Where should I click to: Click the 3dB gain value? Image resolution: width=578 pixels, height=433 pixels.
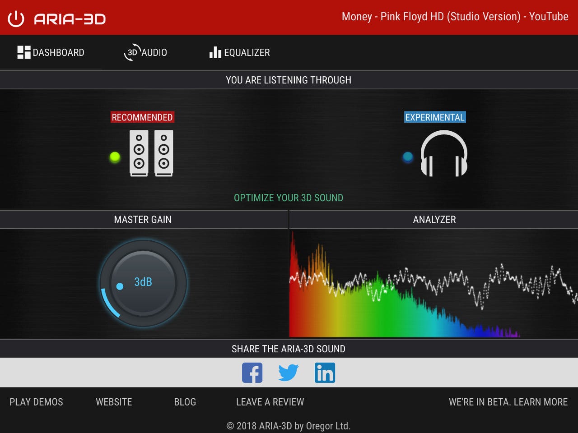pos(143,282)
